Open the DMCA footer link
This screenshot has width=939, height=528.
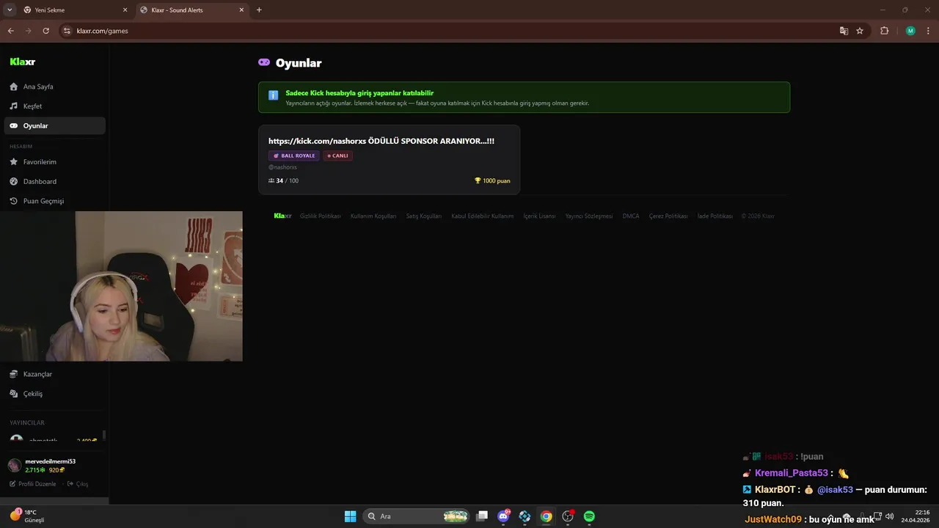[x=631, y=216]
